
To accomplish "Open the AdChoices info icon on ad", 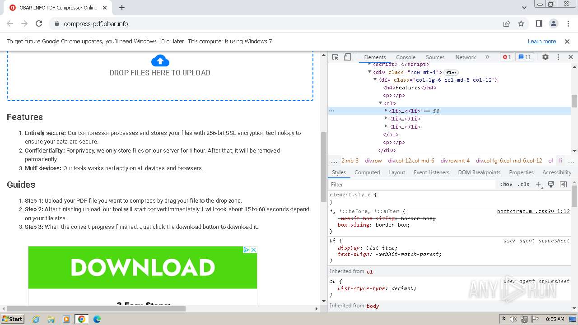I will coord(247,250).
